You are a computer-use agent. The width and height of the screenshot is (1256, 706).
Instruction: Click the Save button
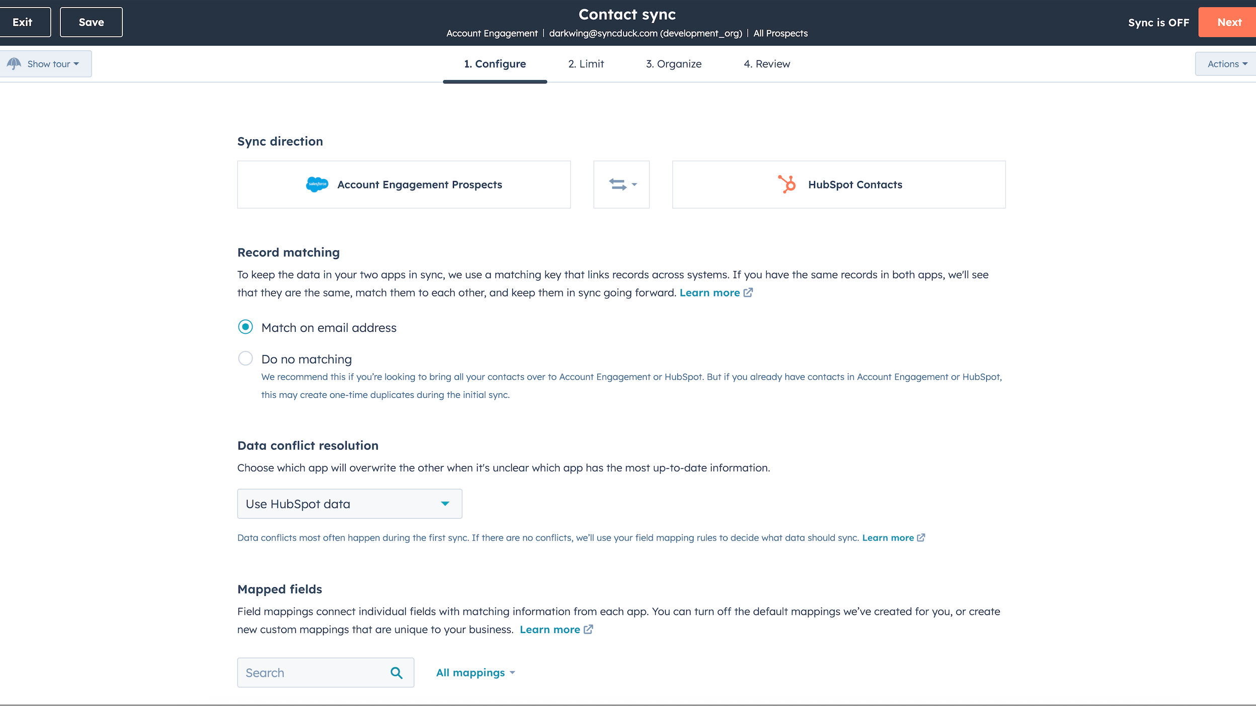[91, 22]
